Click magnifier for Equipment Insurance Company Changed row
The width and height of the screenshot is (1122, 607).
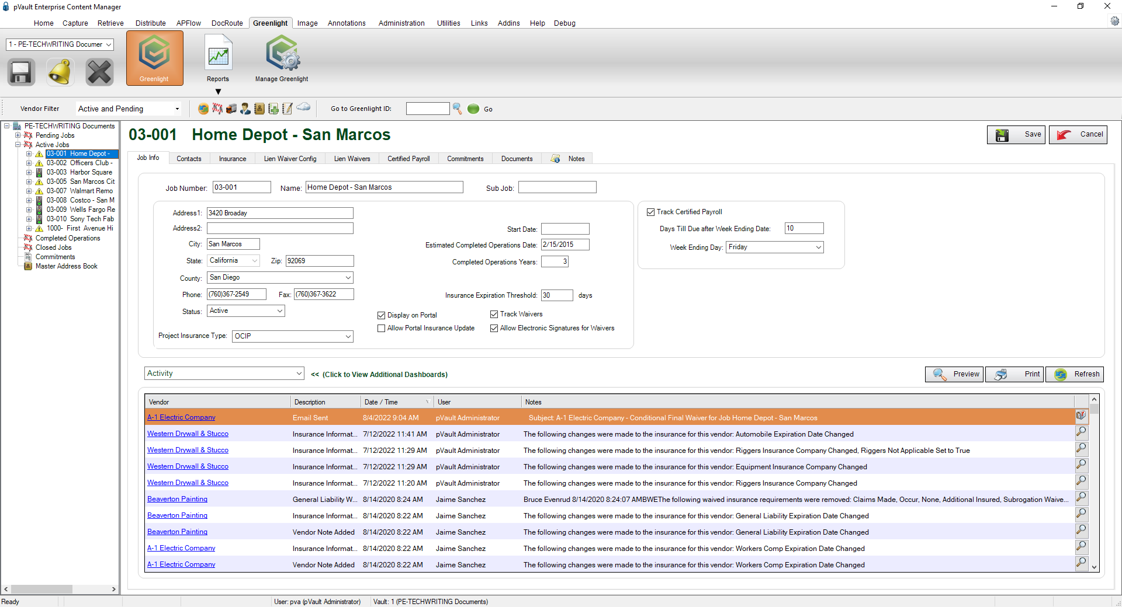(1082, 465)
